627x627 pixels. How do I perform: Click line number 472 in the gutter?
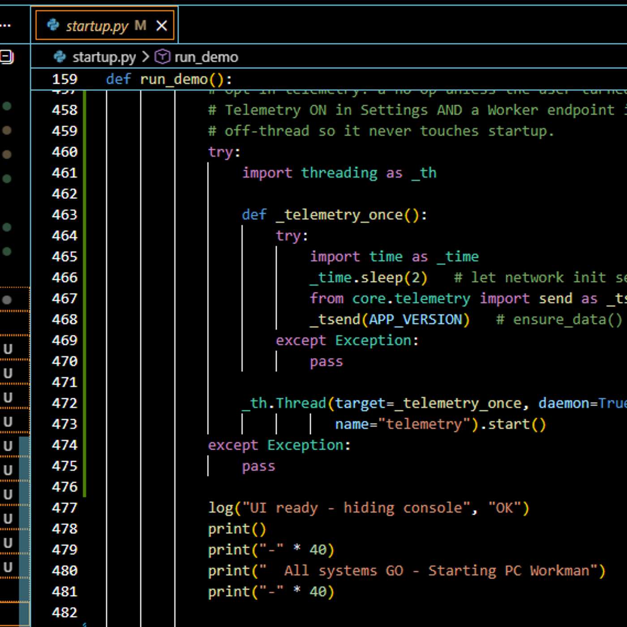[64, 403]
